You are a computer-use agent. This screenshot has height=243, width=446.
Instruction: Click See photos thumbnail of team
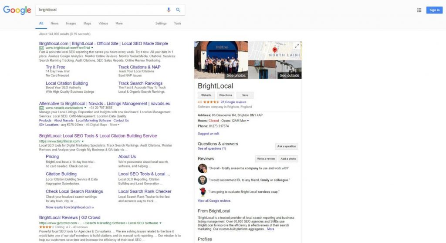(221, 60)
